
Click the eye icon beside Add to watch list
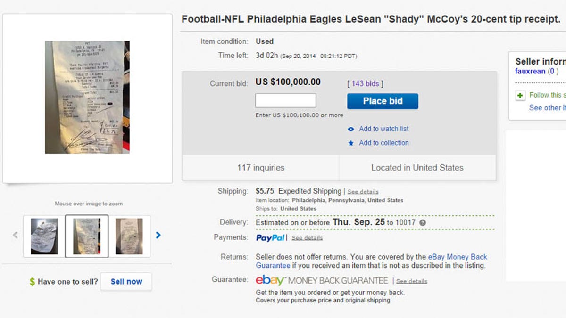pos(351,129)
